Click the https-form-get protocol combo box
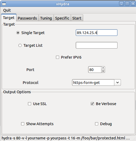136x141 pixels. pyautogui.click(x=96, y=82)
